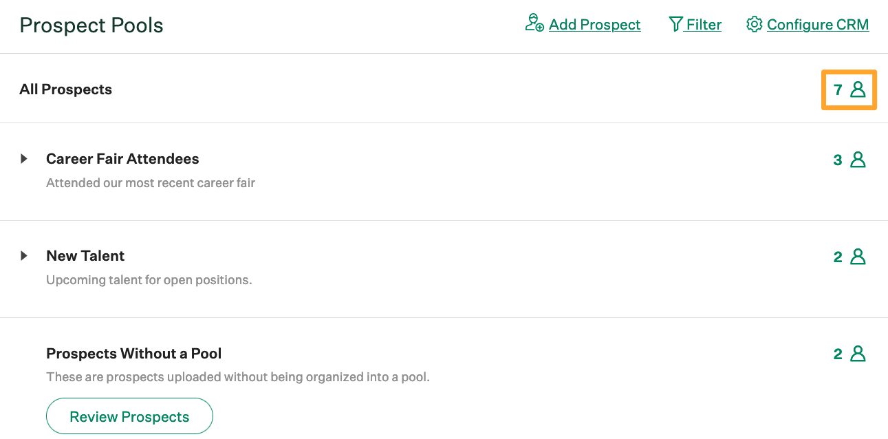Viewport: 888px width, 439px height.
Task: Click the person icon next to Career Fair Attendees
Action: 858,159
